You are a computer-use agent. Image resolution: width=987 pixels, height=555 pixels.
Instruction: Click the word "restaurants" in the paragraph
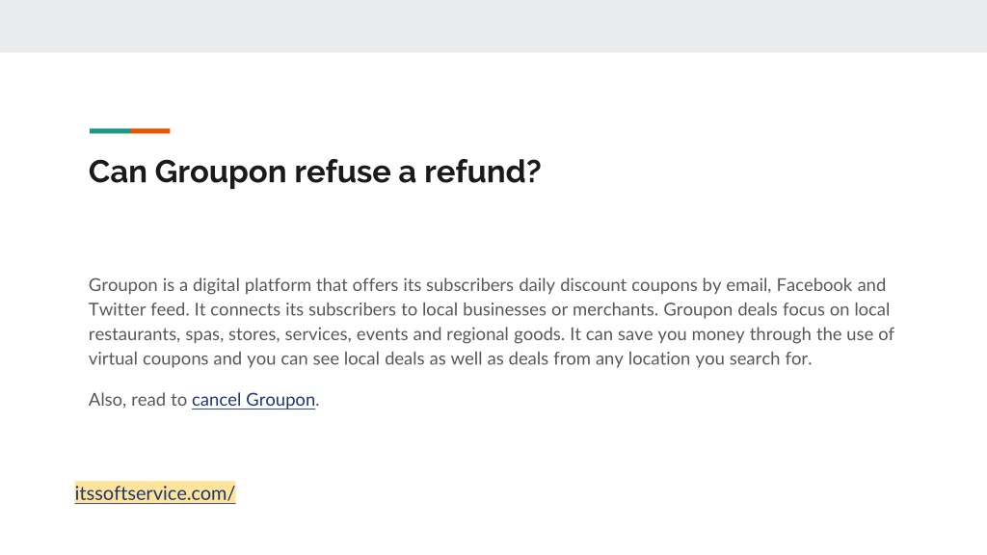coord(134,334)
